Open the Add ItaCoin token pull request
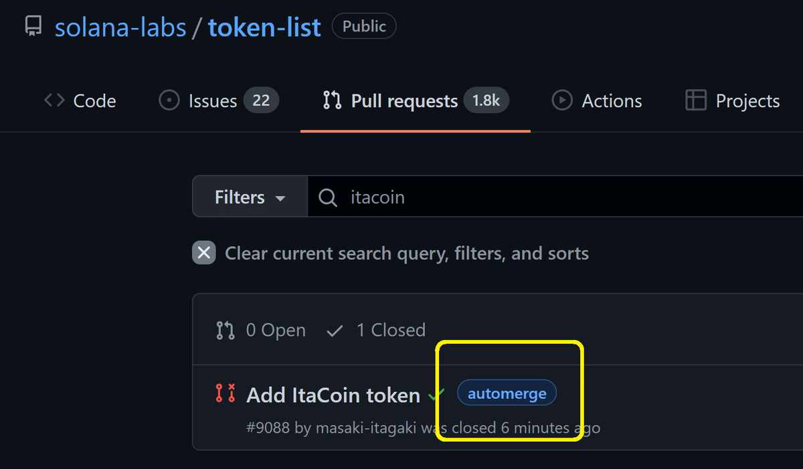Viewport: 803px width, 469px height. 333,395
